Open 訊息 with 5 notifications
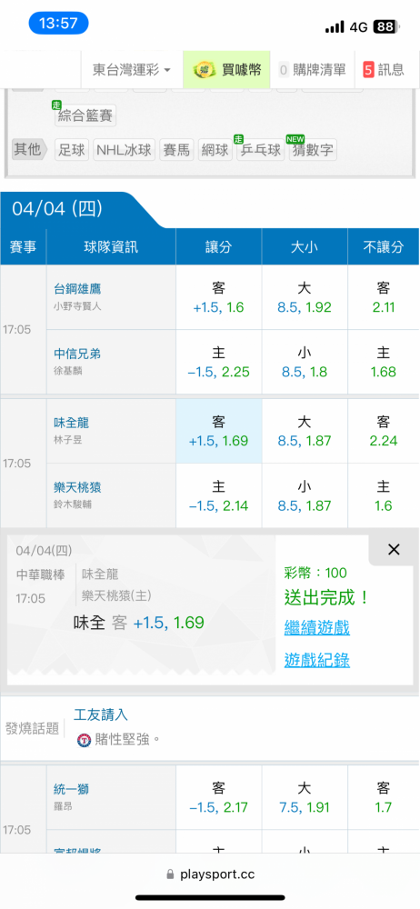This screenshot has height=909, width=420. [384, 70]
